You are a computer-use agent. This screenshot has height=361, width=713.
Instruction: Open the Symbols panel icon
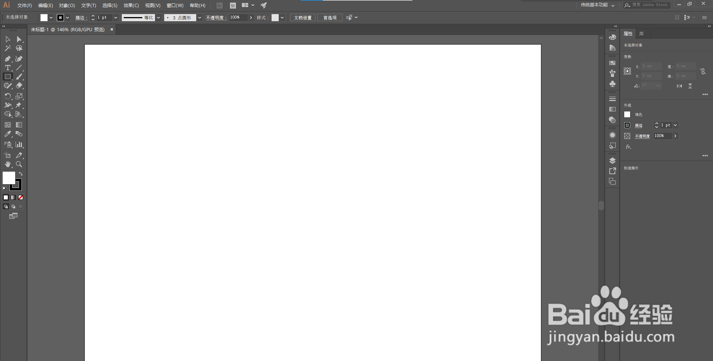pos(612,84)
